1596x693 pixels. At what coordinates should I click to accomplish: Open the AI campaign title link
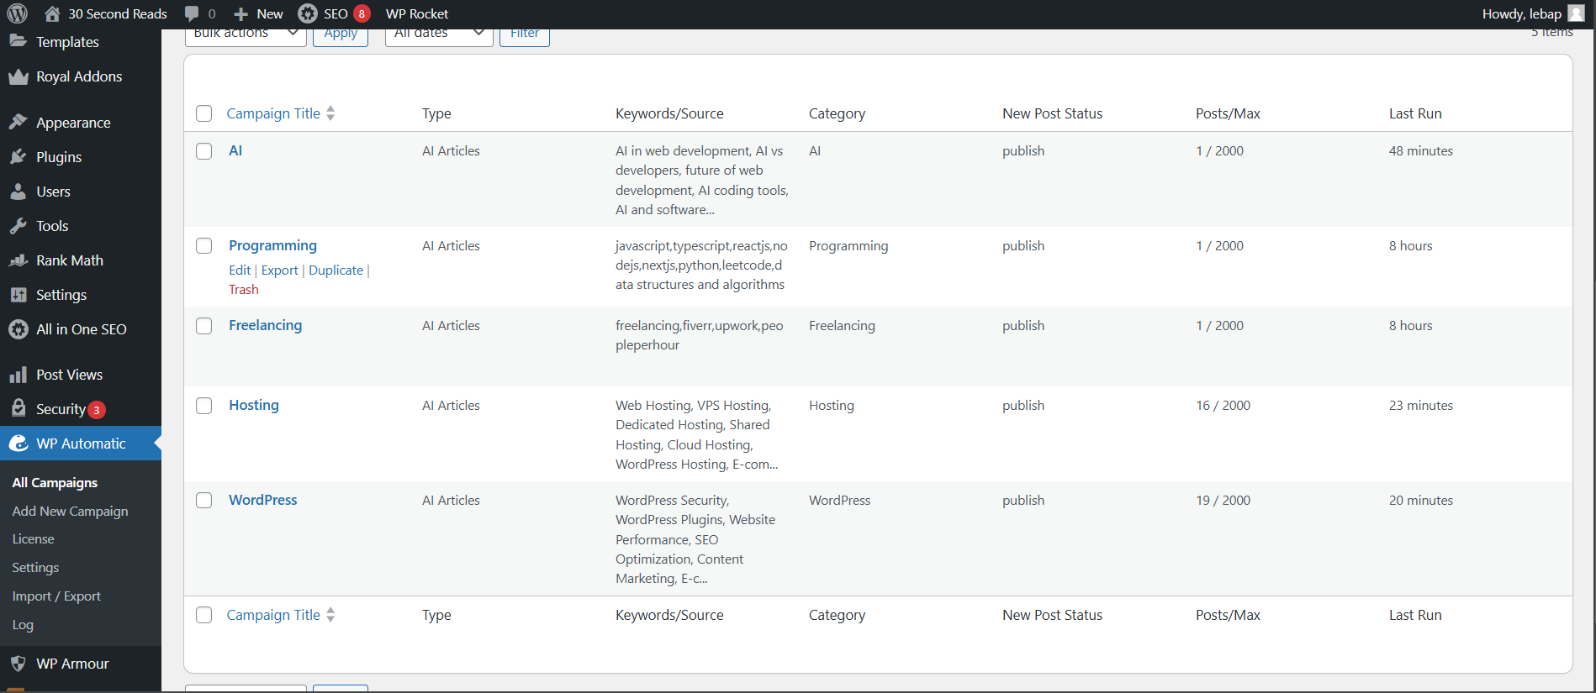235,150
